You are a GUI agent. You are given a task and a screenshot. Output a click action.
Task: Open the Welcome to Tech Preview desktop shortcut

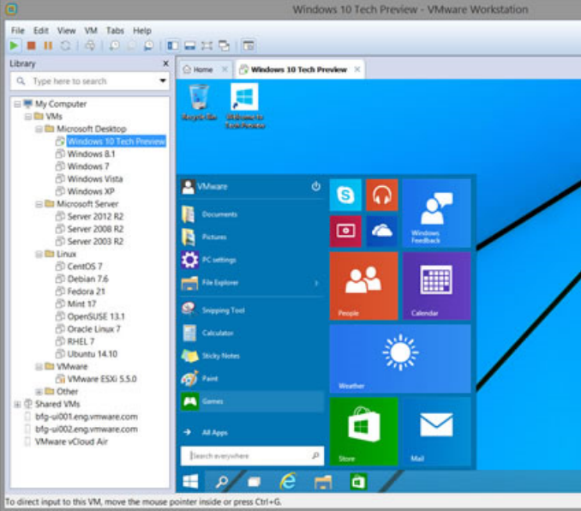[245, 106]
